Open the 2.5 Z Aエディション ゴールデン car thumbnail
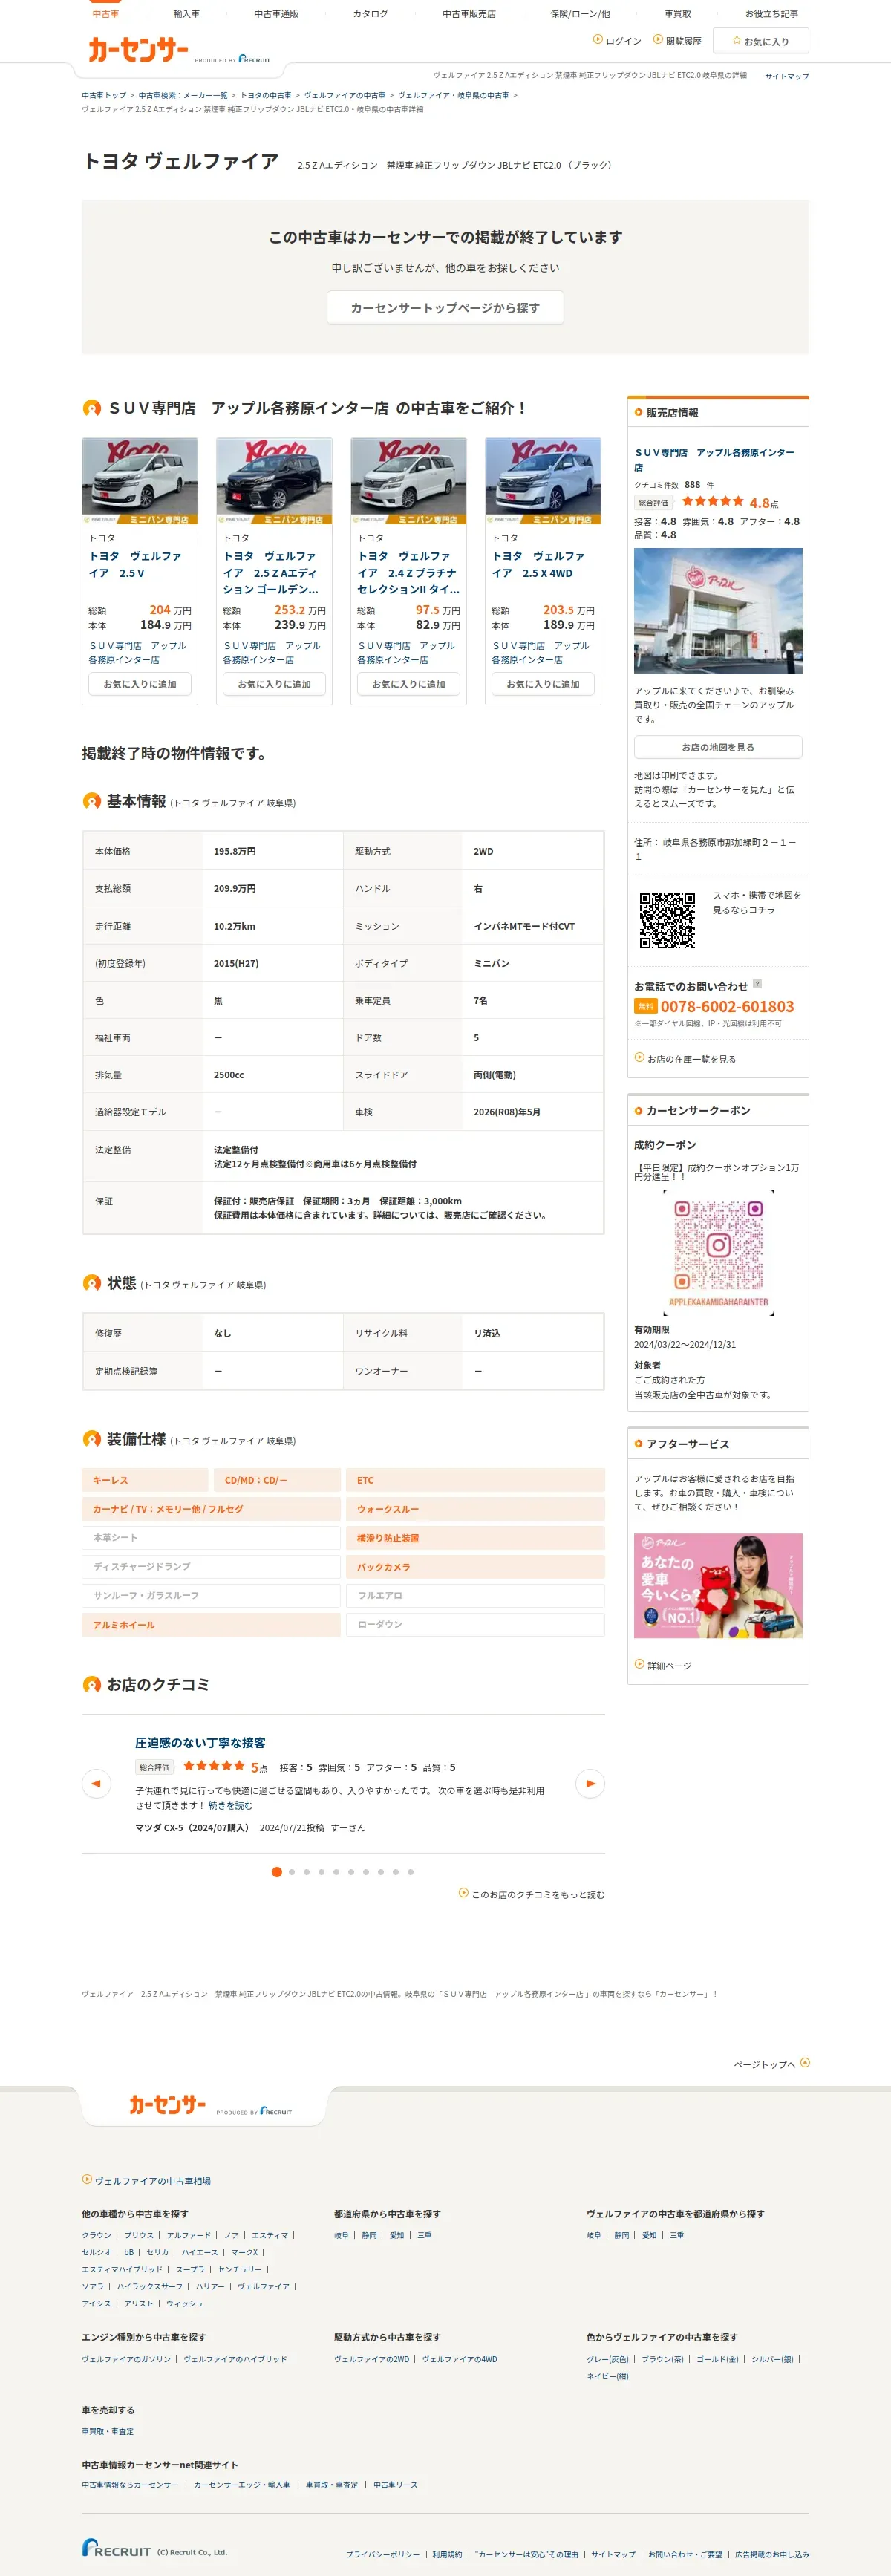Viewport: 891px width, 2576px height. tap(274, 481)
